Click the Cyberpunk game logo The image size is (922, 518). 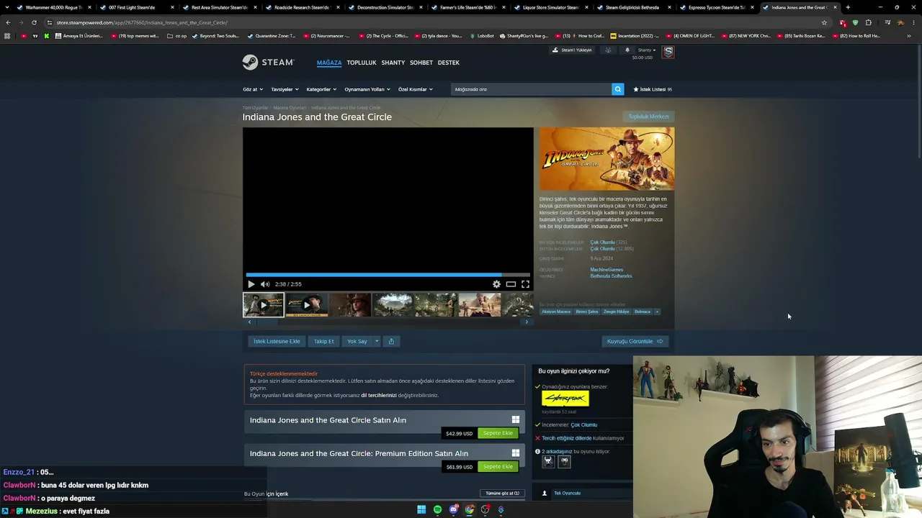click(565, 399)
